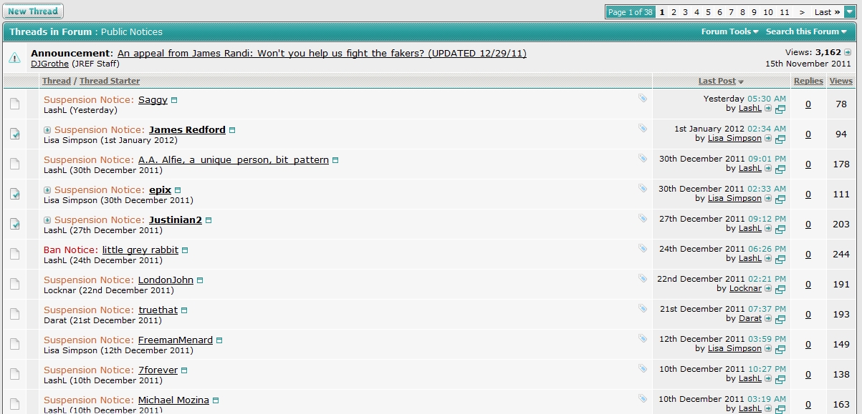
Task: Go to page 2 of threads
Action: 674,12
